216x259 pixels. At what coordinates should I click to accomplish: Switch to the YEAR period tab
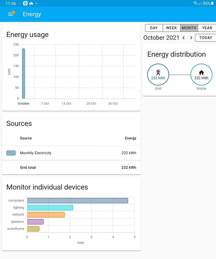coord(207,28)
